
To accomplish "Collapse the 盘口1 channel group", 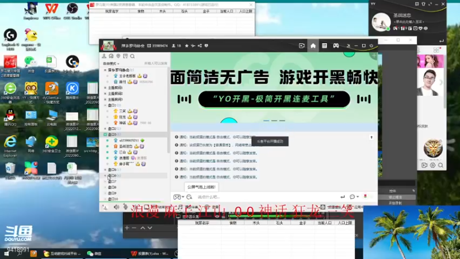I will pos(105,105).
